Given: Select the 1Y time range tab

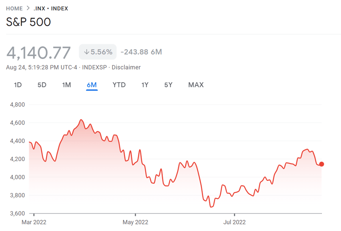Looking at the screenshot, I should 145,85.
